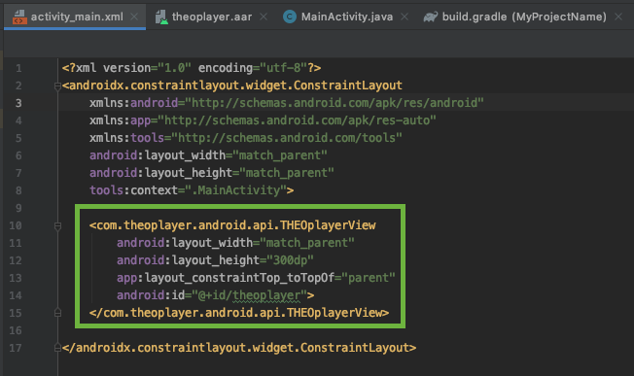Collapse the THEOplayerView opening tag fold
Screen dimensions: 634x376
click(x=57, y=226)
